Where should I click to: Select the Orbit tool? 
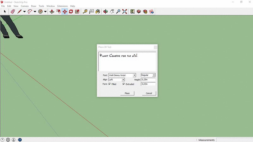[106, 11]
